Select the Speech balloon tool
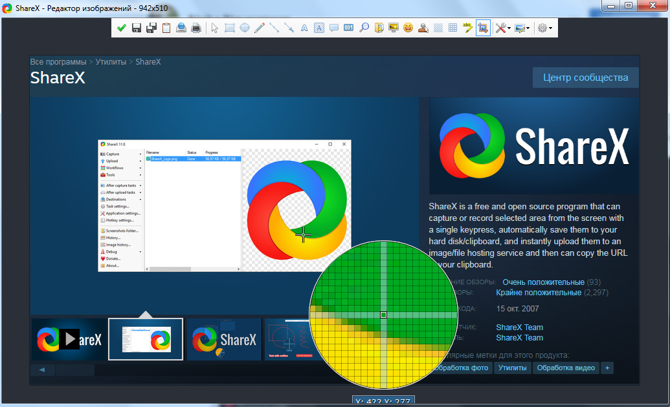Screen dimensions: 670x407 (334, 28)
